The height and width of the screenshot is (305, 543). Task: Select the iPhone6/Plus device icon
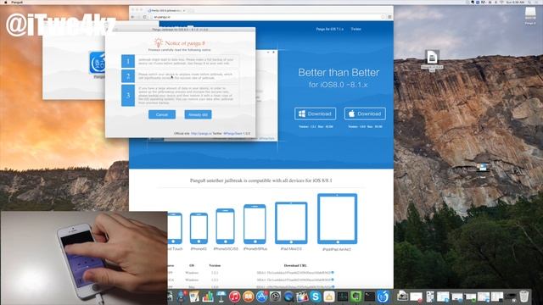click(255, 224)
